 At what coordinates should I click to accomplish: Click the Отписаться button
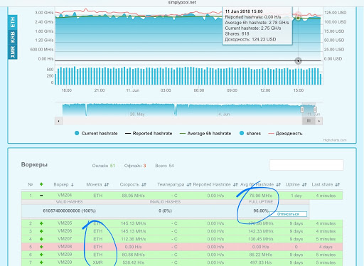(x=288, y=214)
